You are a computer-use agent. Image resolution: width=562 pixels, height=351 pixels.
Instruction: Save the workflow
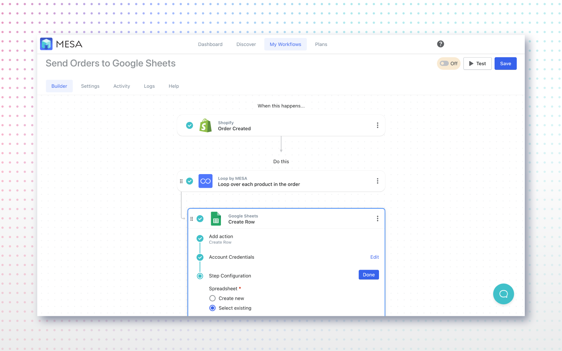click(x=505, y=64)
